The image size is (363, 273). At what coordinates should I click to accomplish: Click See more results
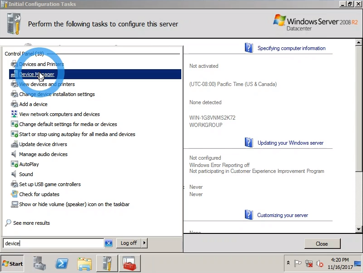[x=31, y=223]
